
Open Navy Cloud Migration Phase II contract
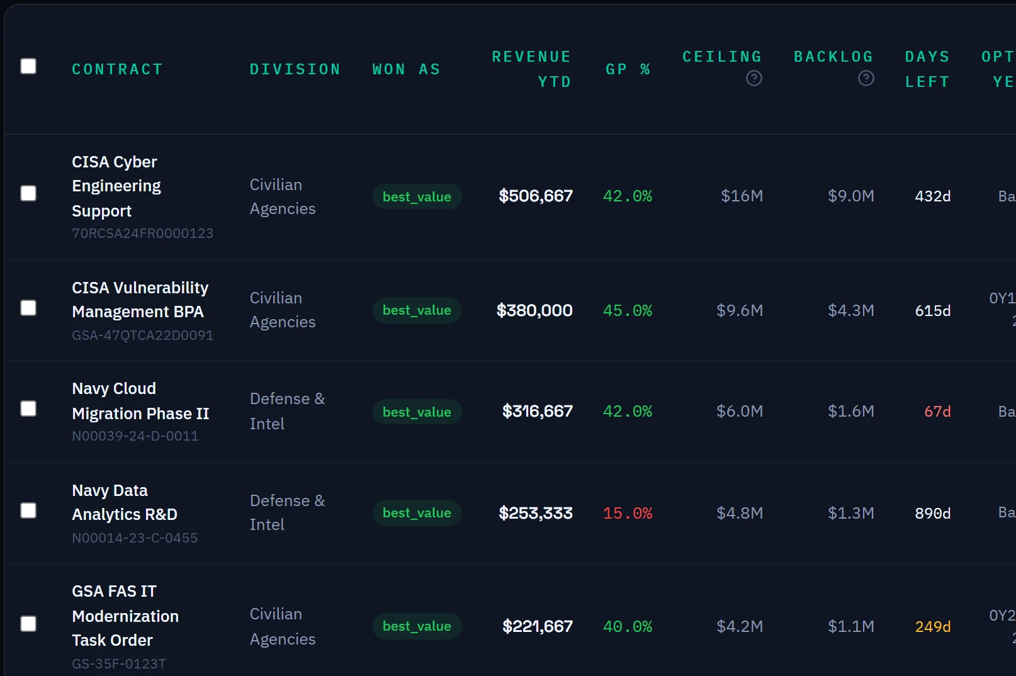[140, 401]
